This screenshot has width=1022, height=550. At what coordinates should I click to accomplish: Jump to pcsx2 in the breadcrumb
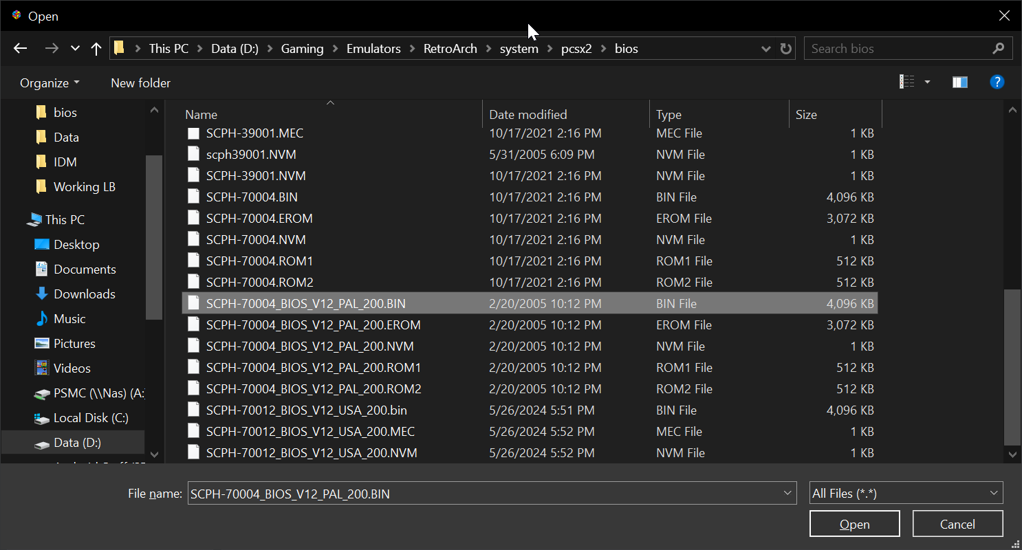click(576, 49)
